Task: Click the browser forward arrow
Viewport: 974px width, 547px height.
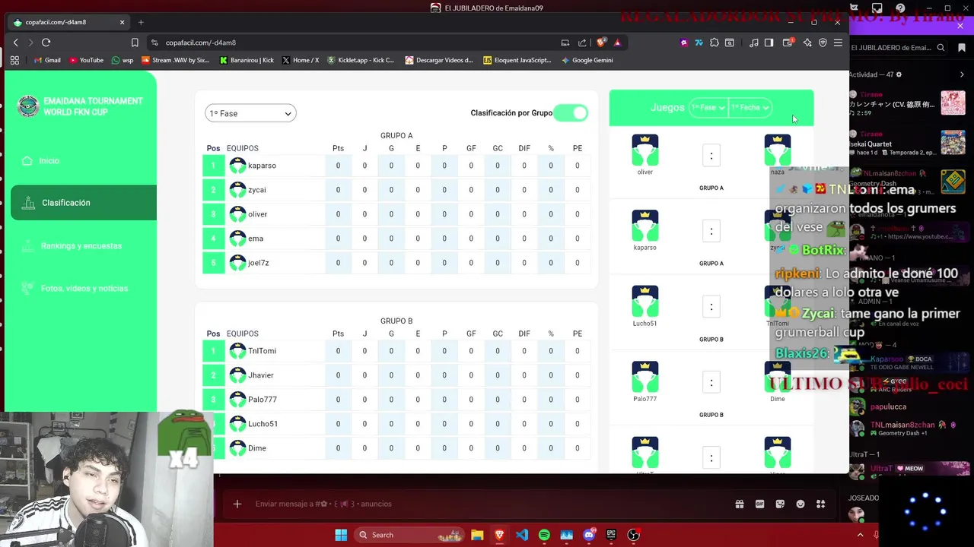Action: (30, 43)
